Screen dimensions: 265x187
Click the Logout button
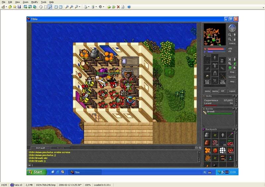click(x=232, y=91)
